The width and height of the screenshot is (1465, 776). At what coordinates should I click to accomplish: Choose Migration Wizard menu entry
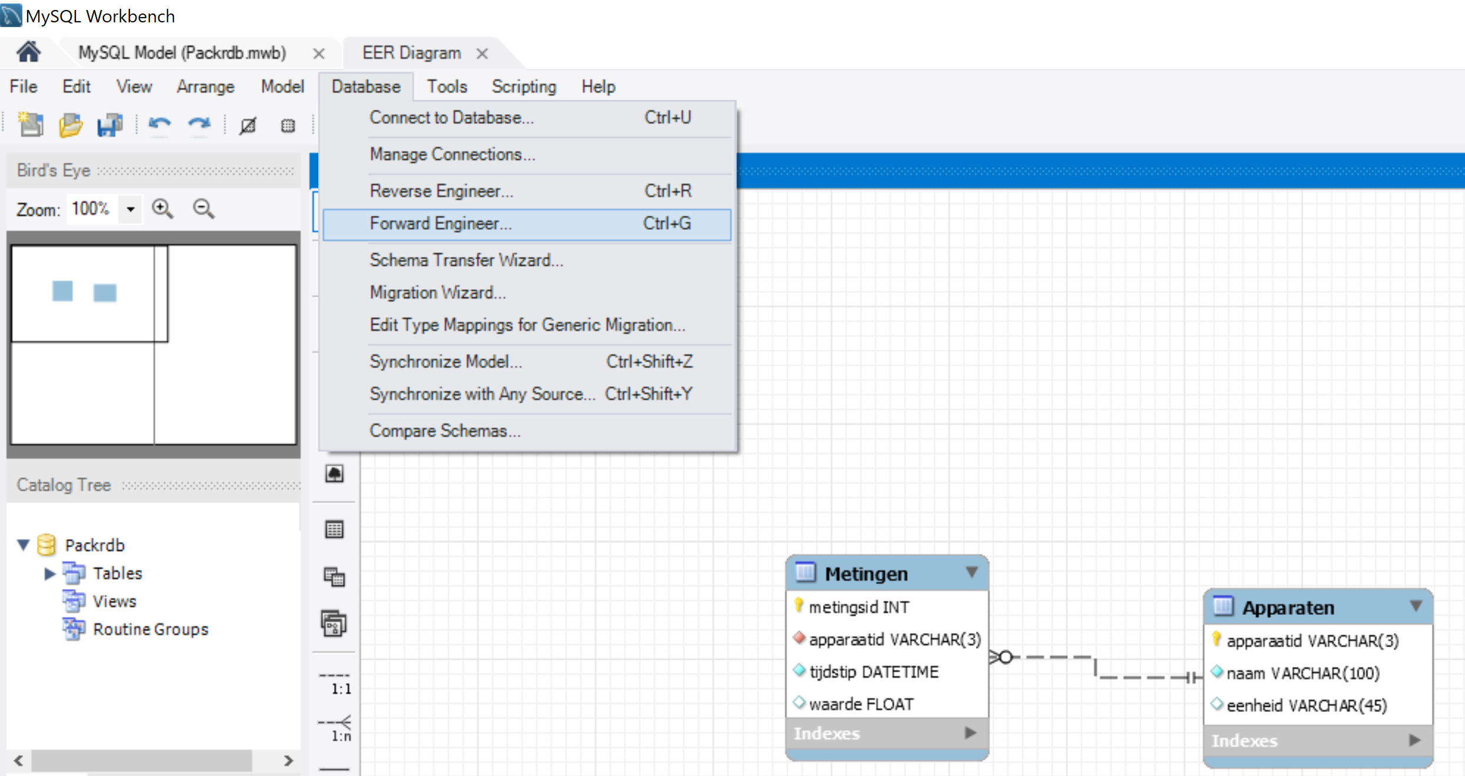point(527,292)
